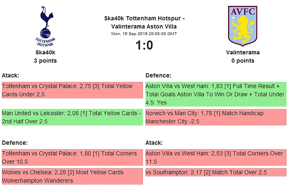Click the Aston Villa AVFC crest

(243, 26)
